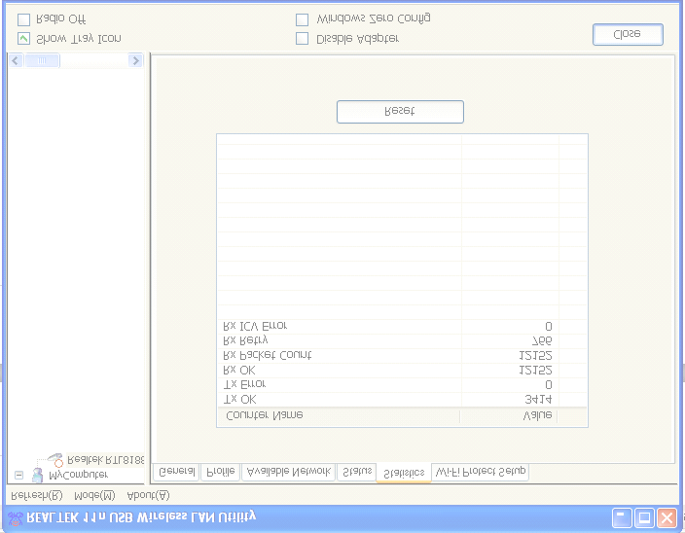Viewport: 685px width, 533px height.
Task: Click the value 766
Action: tap(542, 340)
